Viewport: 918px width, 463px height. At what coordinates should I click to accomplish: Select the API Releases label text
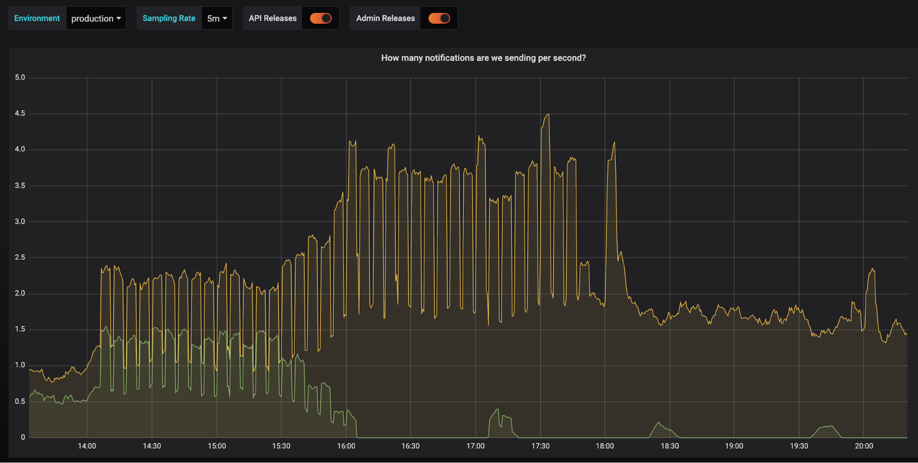(x=272, y=18)
